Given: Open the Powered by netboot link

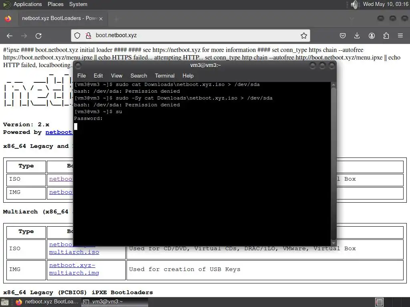Looking at the screenshot, I should 59,132.
